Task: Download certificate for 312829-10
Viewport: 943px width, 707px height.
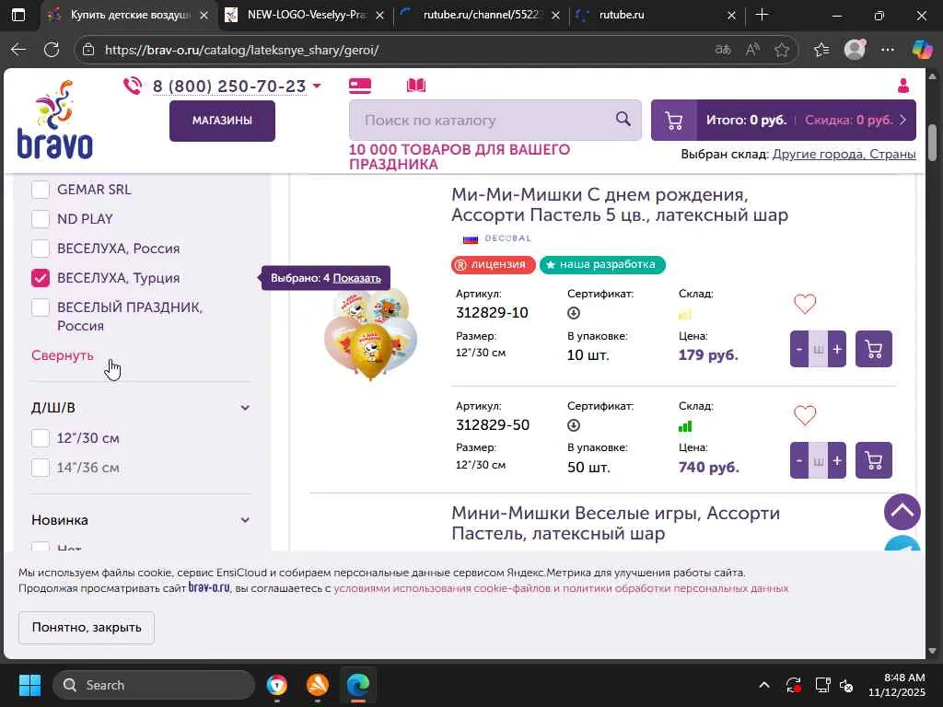Action: (573, 313)
